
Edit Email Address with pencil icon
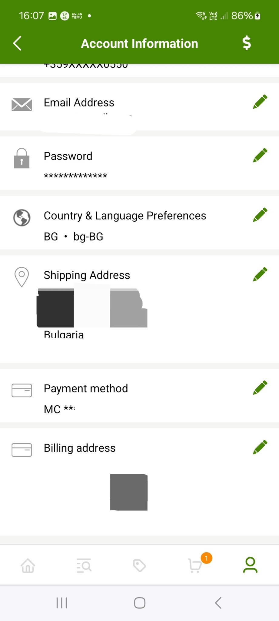pyautogui.click(x=260, y=102)
